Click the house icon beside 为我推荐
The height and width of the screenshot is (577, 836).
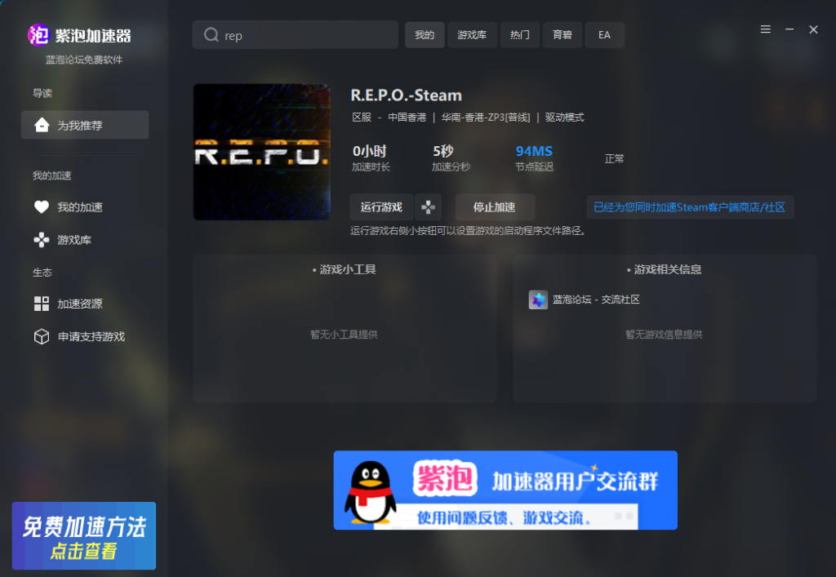point(42,125)
